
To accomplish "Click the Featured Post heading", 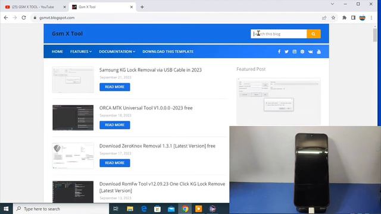I will tap(251, 69).
